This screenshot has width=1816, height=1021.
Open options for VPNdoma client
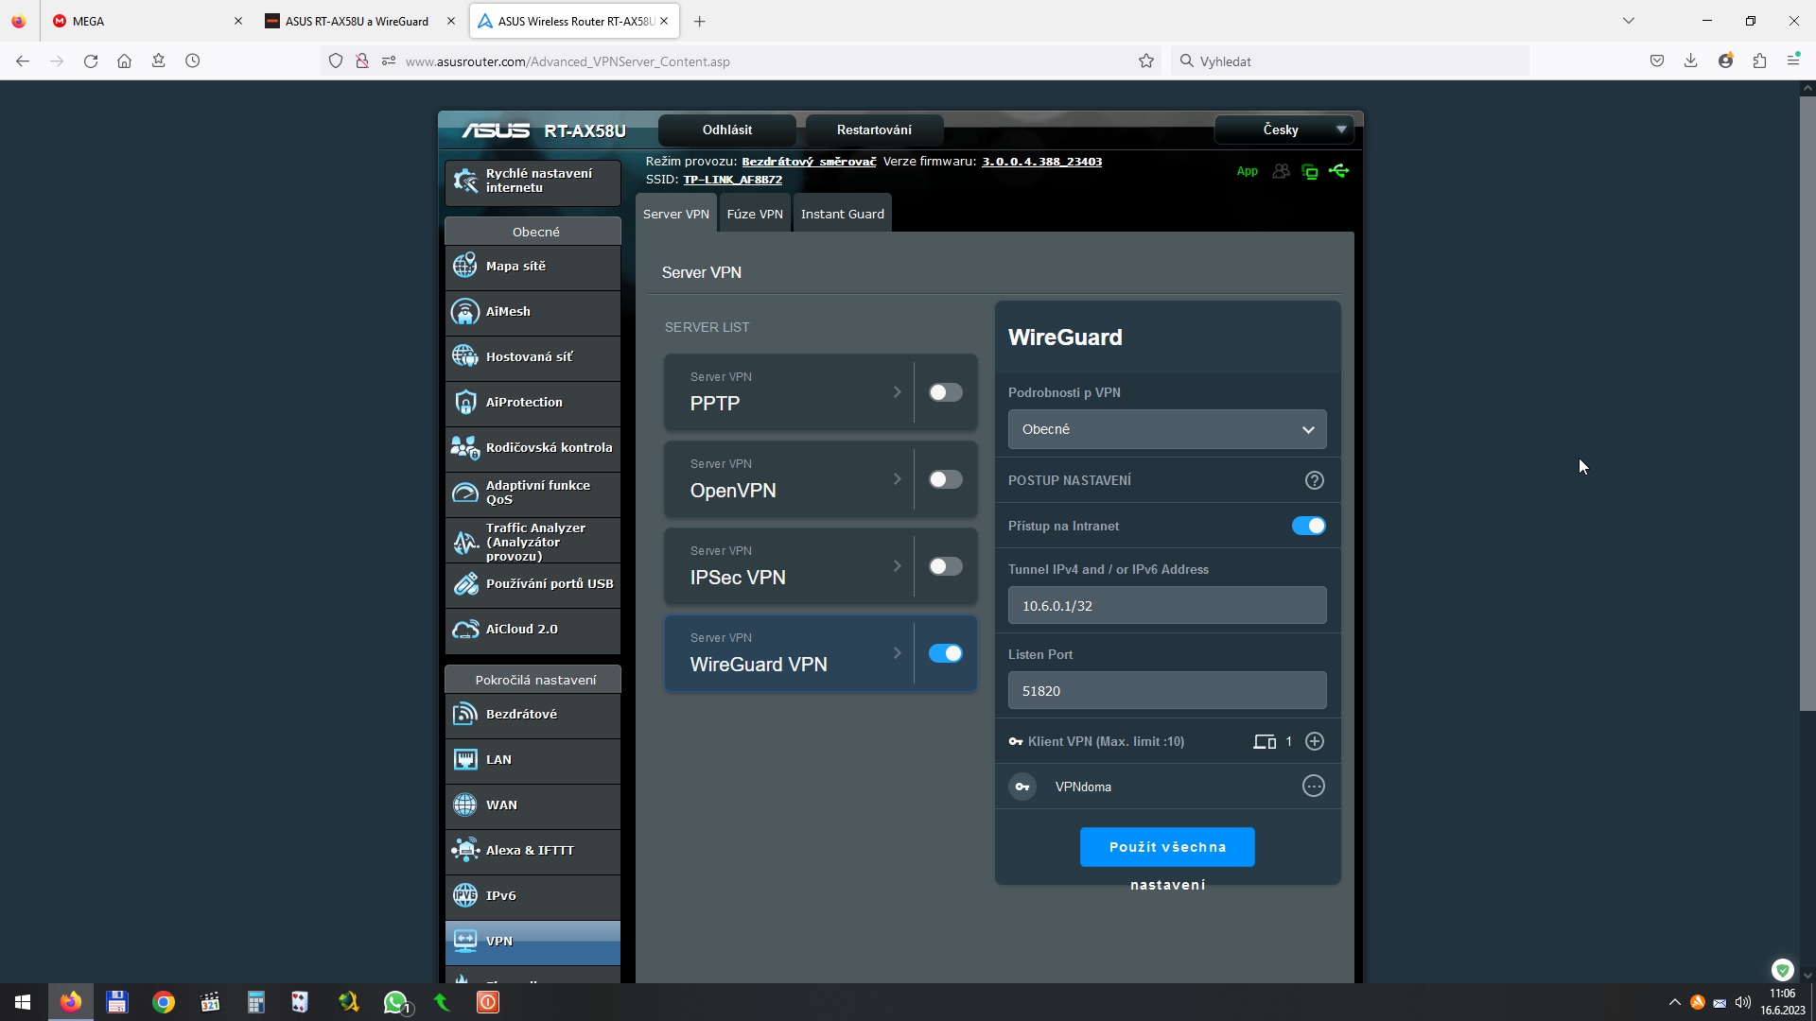[x=1313, y=787]
